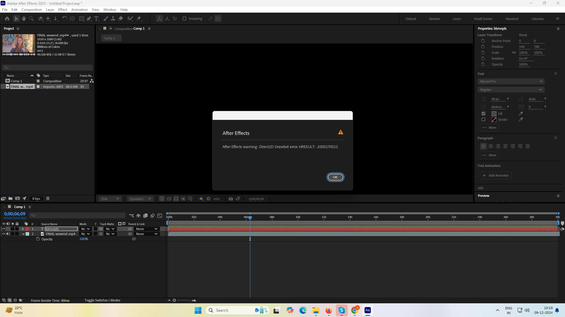
Task: Open the Animation menu
Action: click(x=79, y=10)
